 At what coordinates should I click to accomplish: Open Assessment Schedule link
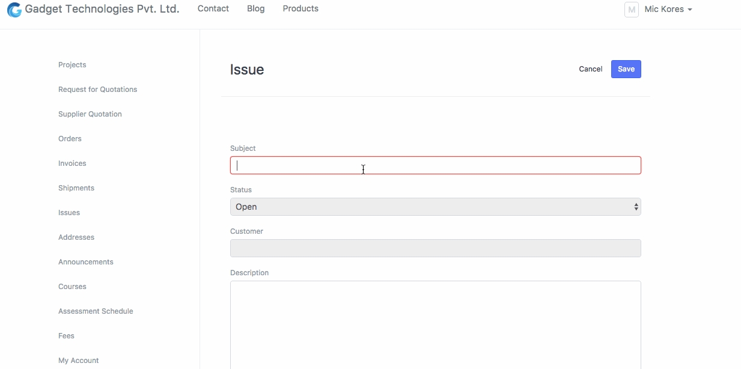pyautogui.click(x=96, y=311)
